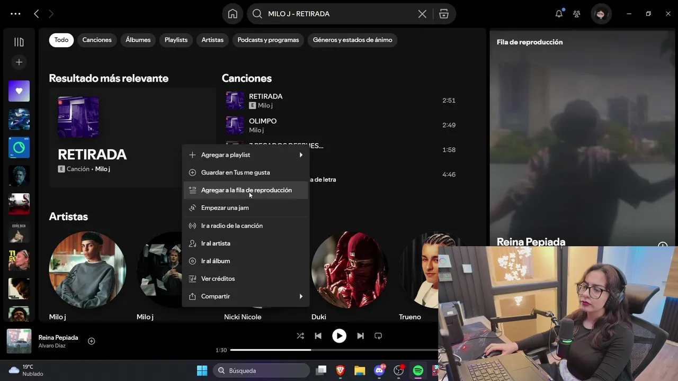Seek in the playback progress bar
Viewport: 678px width, 381px height.
coord(334,350)
